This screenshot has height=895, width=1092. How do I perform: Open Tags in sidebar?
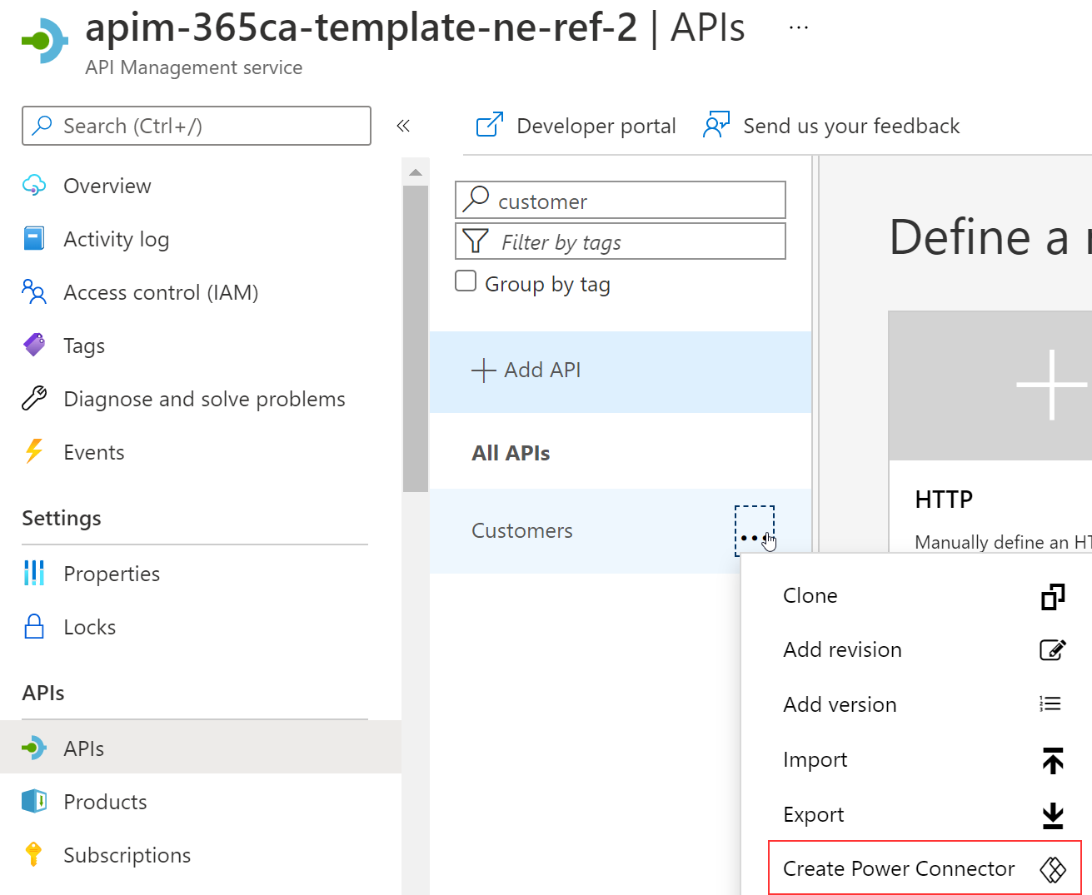[84, 346]
